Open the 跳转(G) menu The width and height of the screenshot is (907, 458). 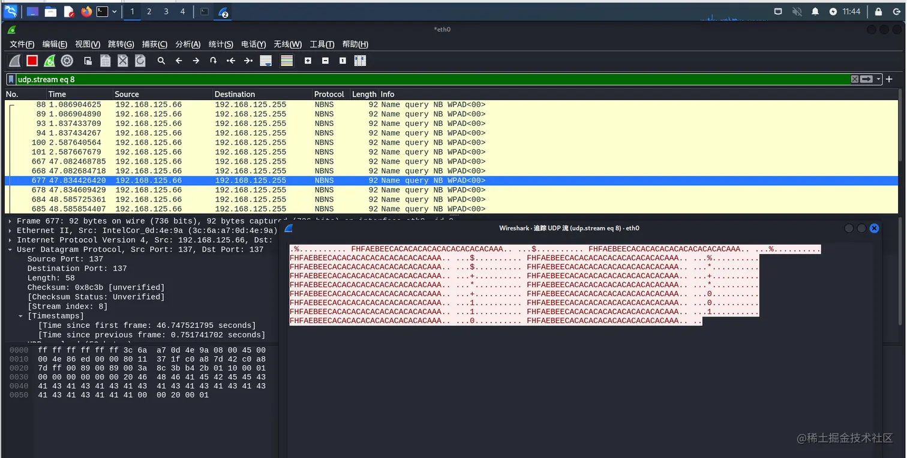pos(121,44)
